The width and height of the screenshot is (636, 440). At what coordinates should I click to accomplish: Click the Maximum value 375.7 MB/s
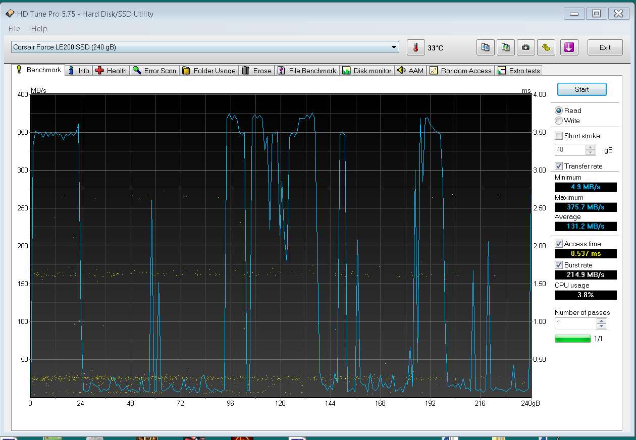(586, 207)
